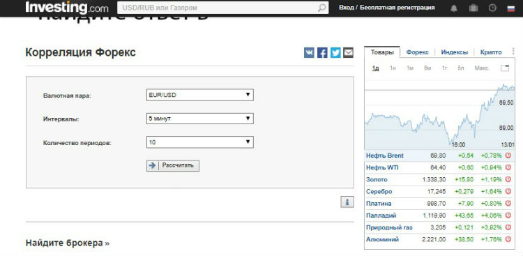Click the search magnifier icon
523x256 pixels.
pyautogui.click(x=322, y=8)
